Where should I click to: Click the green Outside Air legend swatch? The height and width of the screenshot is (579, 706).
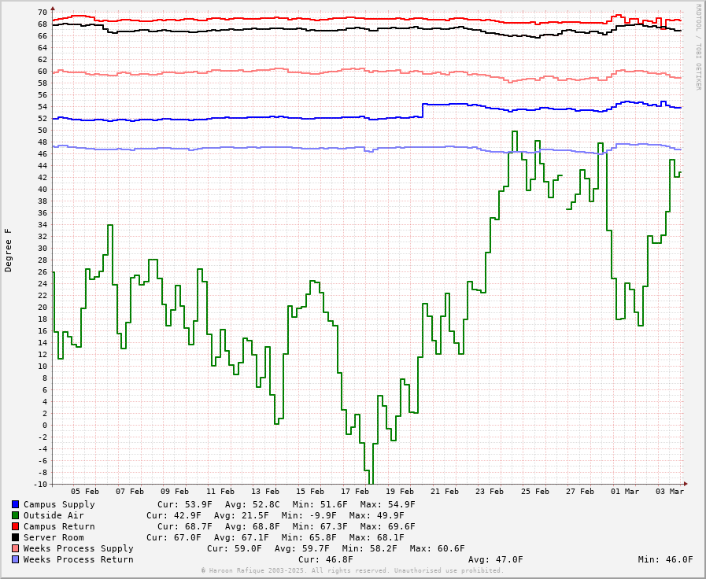15,515
